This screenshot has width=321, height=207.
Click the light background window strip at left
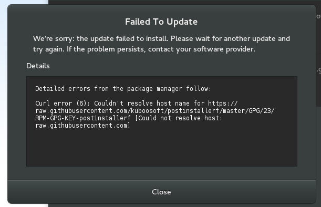click(4, 102)
